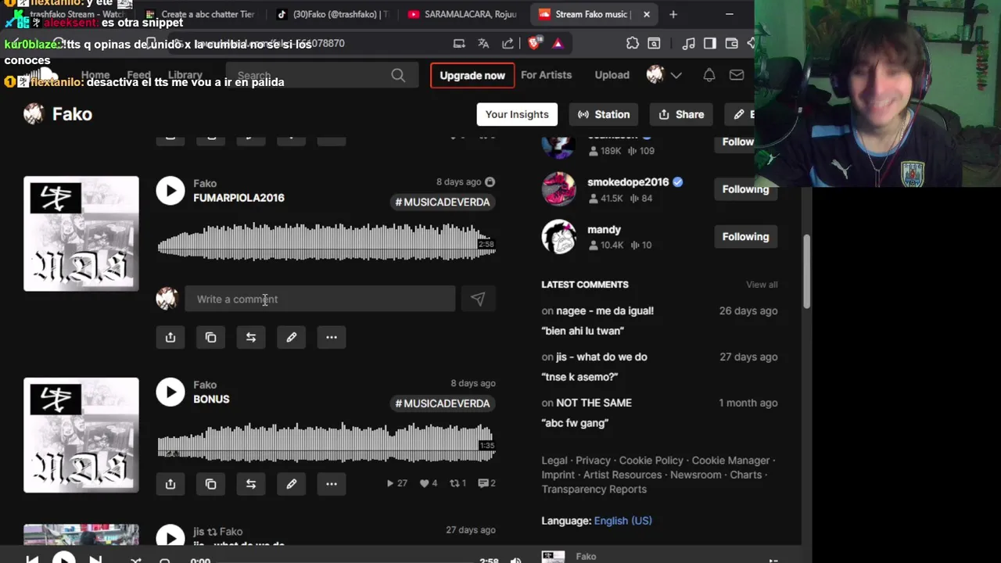
Task: Play the FUMARPIOLA2016 track
Action: pos(170,191)
